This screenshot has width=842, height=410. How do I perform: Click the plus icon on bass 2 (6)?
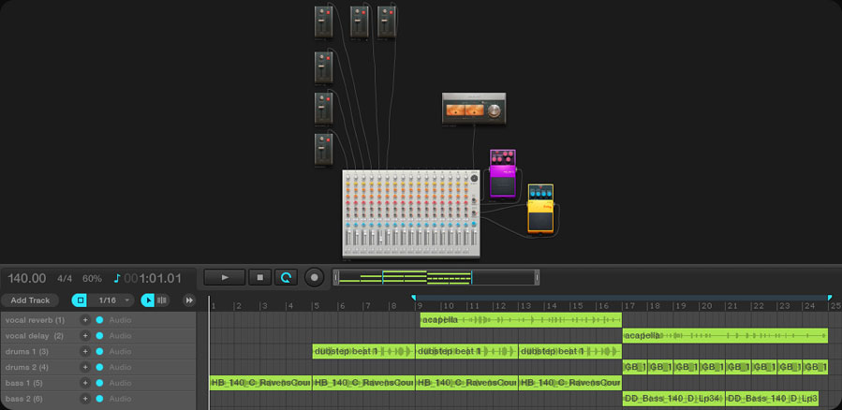click(85, 399)
